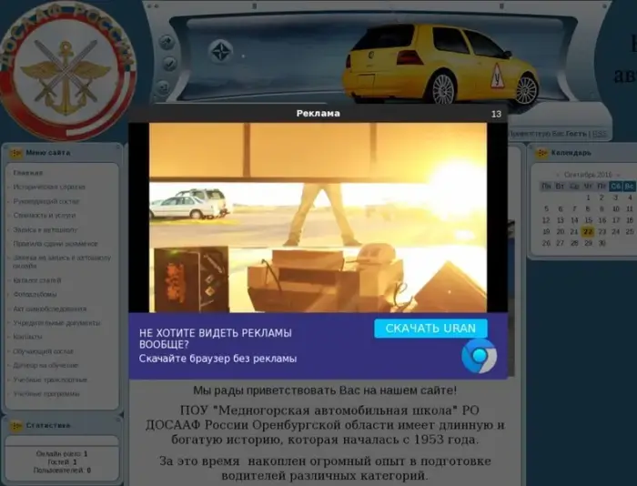The height and width of the screenshot is (486, 637).
Task: Open Контакты page
Action: [27, 337]
